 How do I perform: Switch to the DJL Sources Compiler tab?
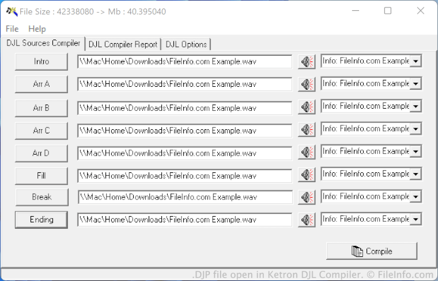(43, 43)
